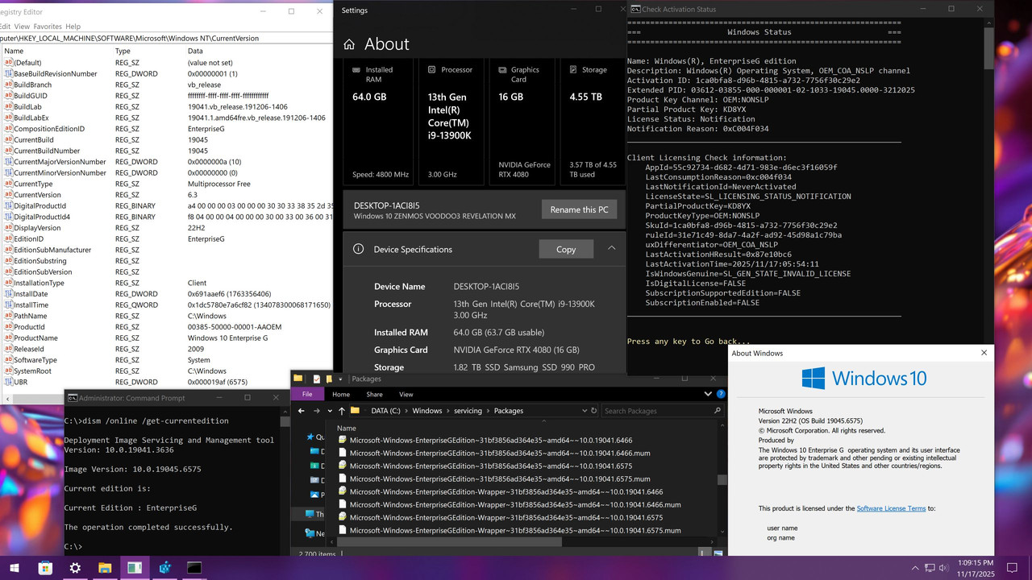Click the Device Specifications info icon
1032x580 pixels.
point(359,249)
